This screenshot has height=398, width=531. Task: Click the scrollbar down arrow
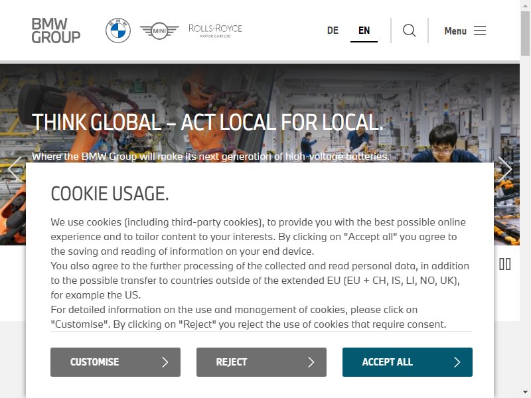click(526, 392)
